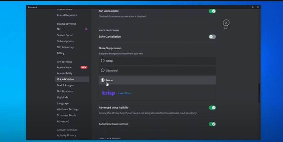The image size is (283, 142).
Task: Click the settings page vertical scrollbar
Action: tap(259, 93)
